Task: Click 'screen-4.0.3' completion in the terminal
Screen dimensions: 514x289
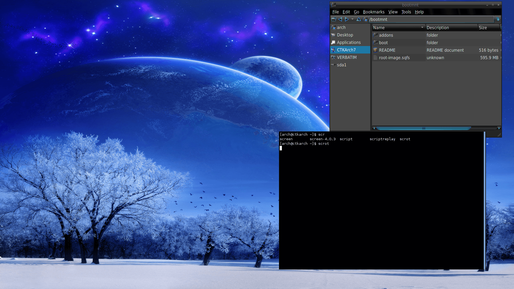Action: coord(323,139)
